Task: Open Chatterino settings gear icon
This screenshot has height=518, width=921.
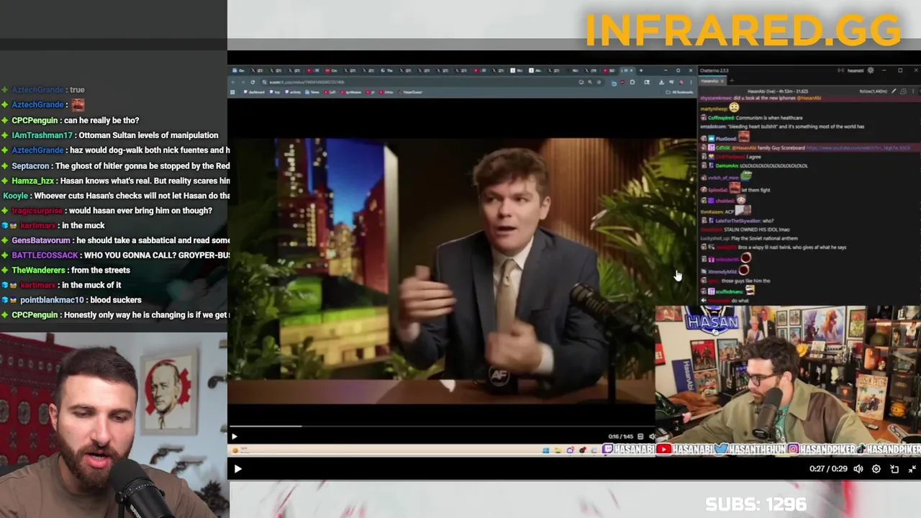Action: click(870, 71)
